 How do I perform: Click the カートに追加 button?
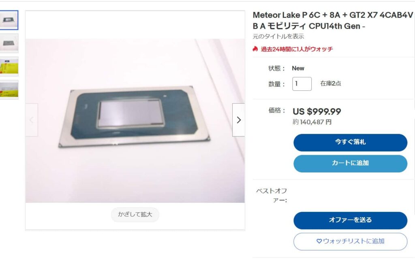click(350, 163)
